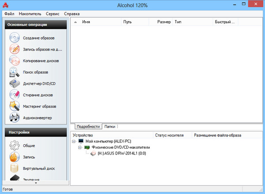Click the Создание образов disc icon
This screenshot has height=194, width=265.
tap(15, 38)
